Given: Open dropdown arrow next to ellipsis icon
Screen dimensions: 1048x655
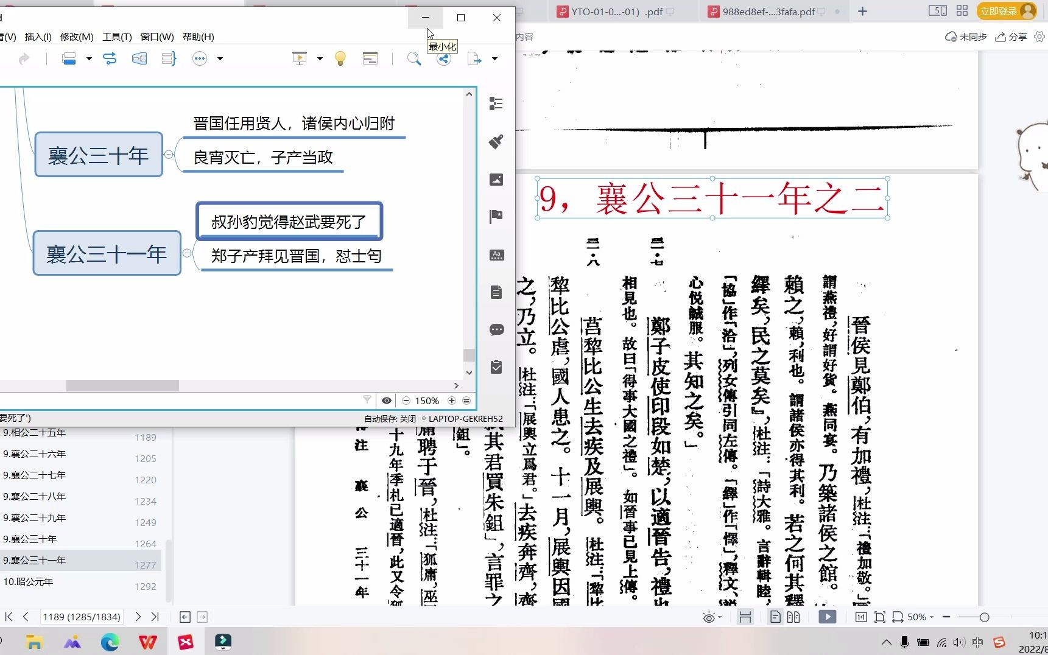Looking at the screenshot, I should (220, 59).
